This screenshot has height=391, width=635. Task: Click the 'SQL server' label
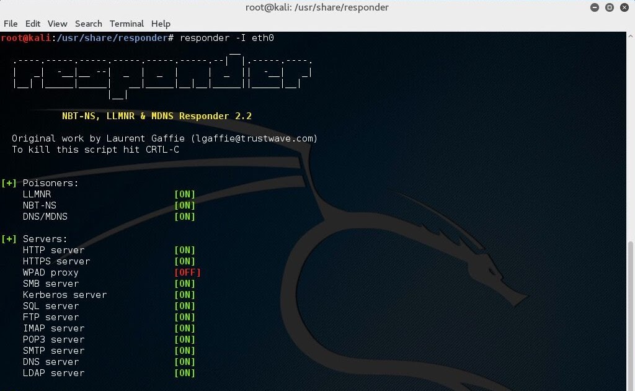click(x=51, y=306)
